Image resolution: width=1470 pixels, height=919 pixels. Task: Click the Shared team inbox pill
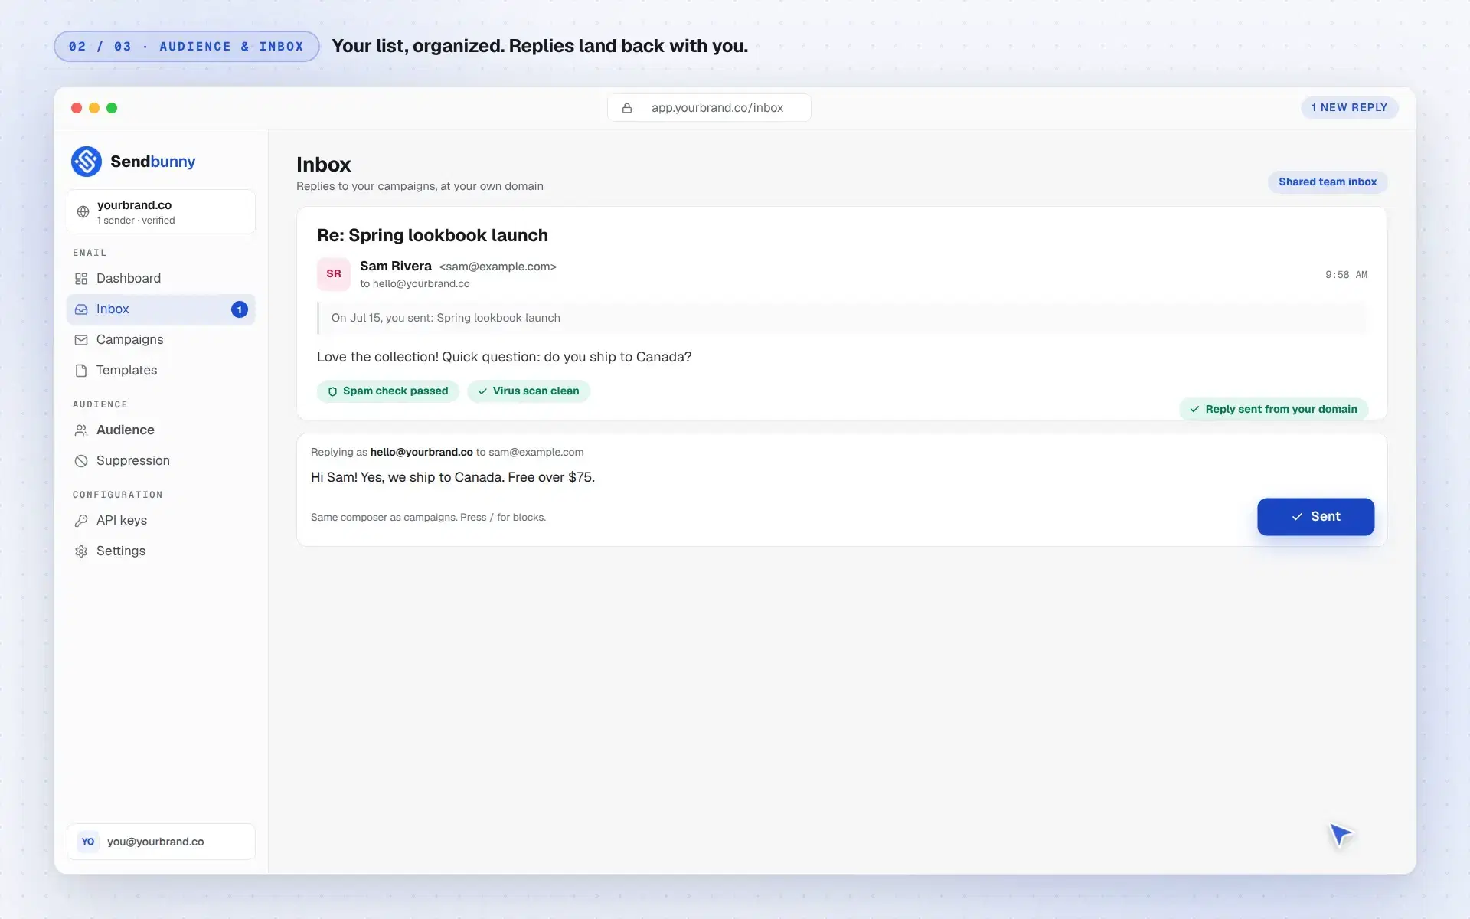[1328, 182]
